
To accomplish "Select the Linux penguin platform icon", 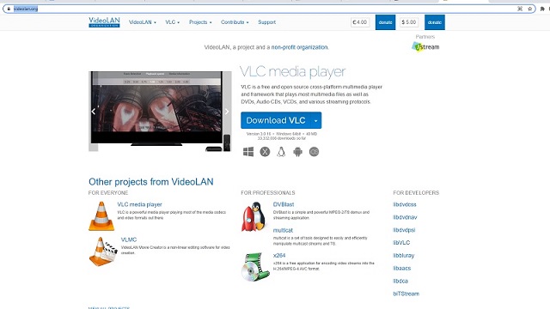I will pyautogui.click(x=281, y=152).
